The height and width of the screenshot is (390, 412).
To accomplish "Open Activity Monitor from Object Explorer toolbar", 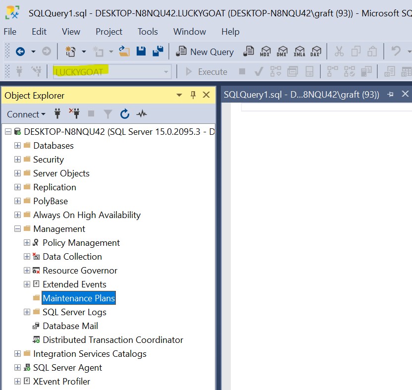I will [142, 114].
